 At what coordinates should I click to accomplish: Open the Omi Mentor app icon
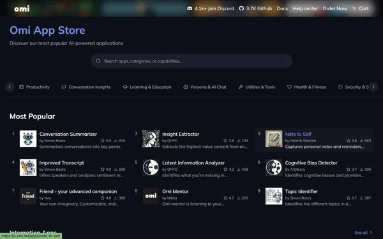[151, 196]
